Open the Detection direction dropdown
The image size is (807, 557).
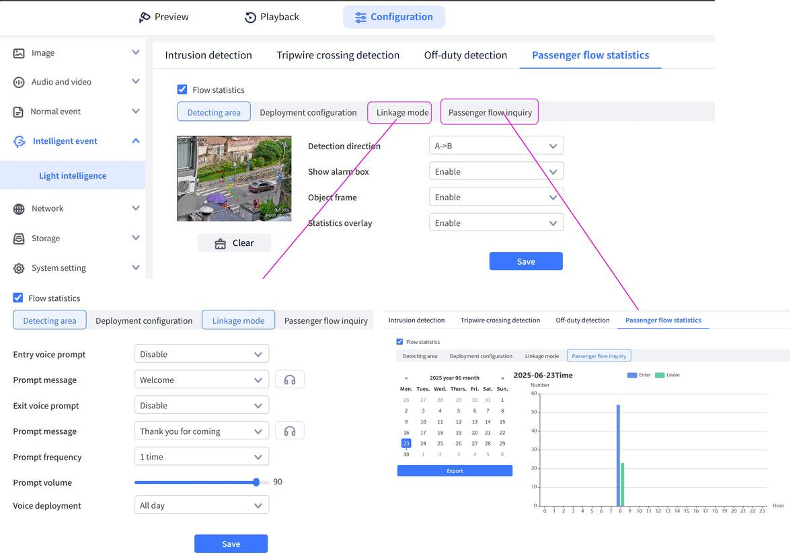pos(496,146)
